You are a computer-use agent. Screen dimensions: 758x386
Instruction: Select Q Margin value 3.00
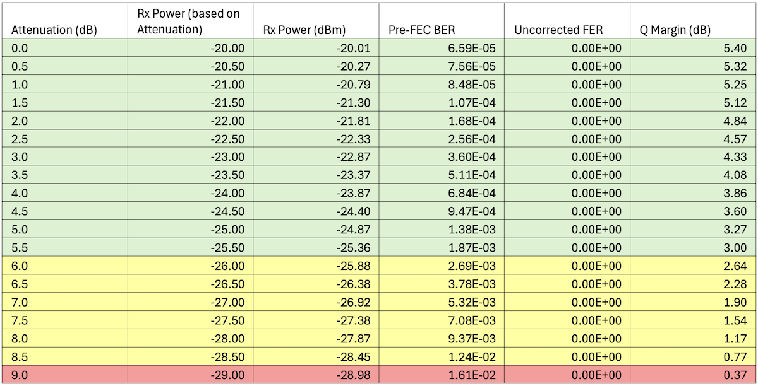click(x=692, y=247)
